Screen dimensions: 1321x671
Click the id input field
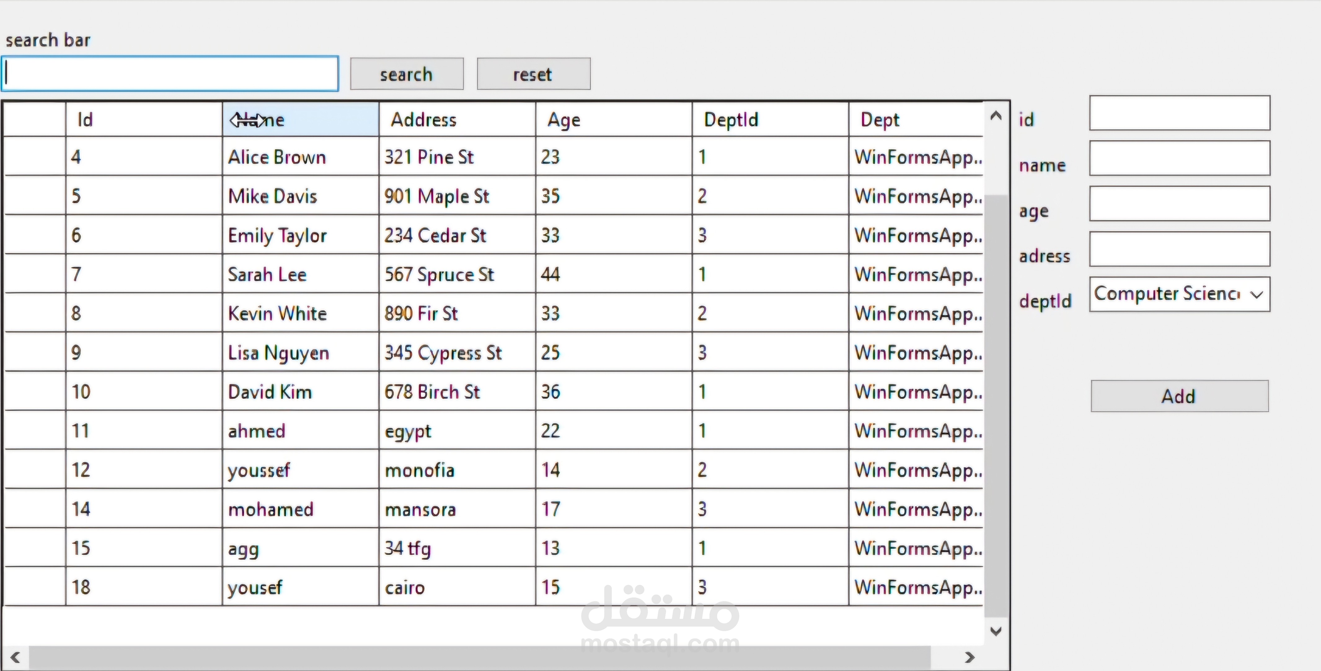pyautogui.click(x=1179, y=113)
